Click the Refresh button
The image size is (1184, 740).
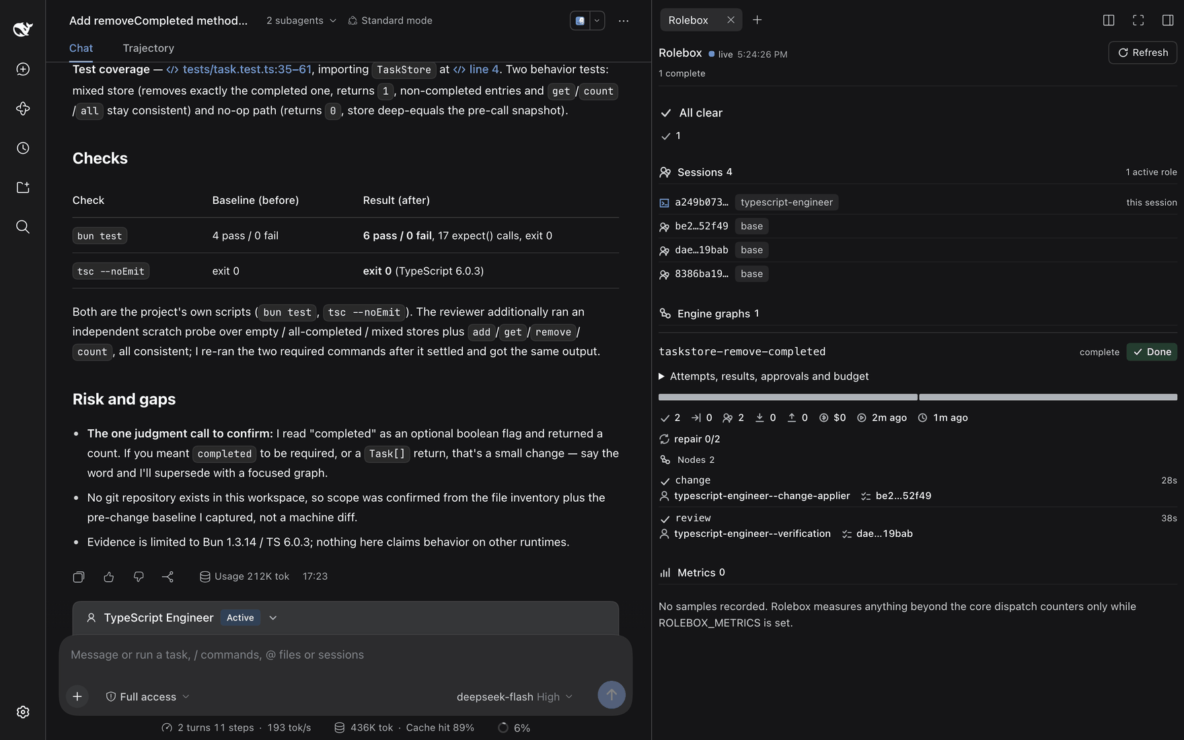(x=1143, y=52)
